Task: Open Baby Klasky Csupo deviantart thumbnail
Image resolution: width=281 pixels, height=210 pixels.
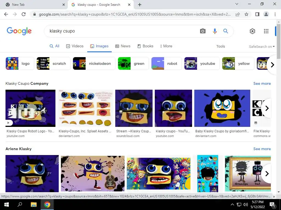Action: [x=222, y=108]
